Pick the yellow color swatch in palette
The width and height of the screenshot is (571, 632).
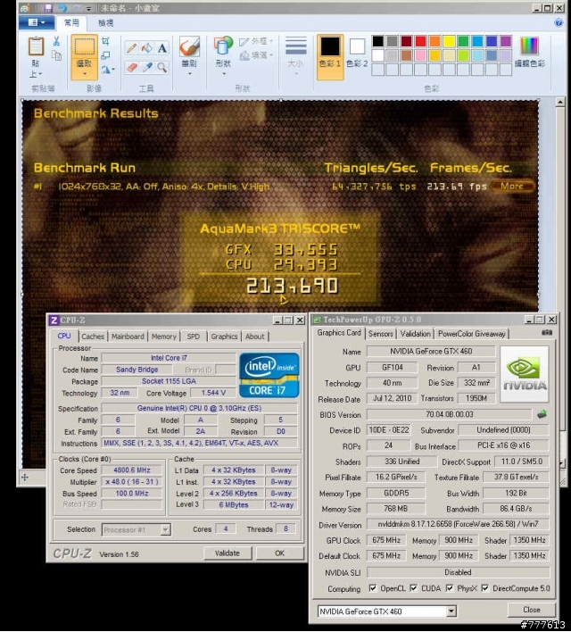click(x=449, y=41)
